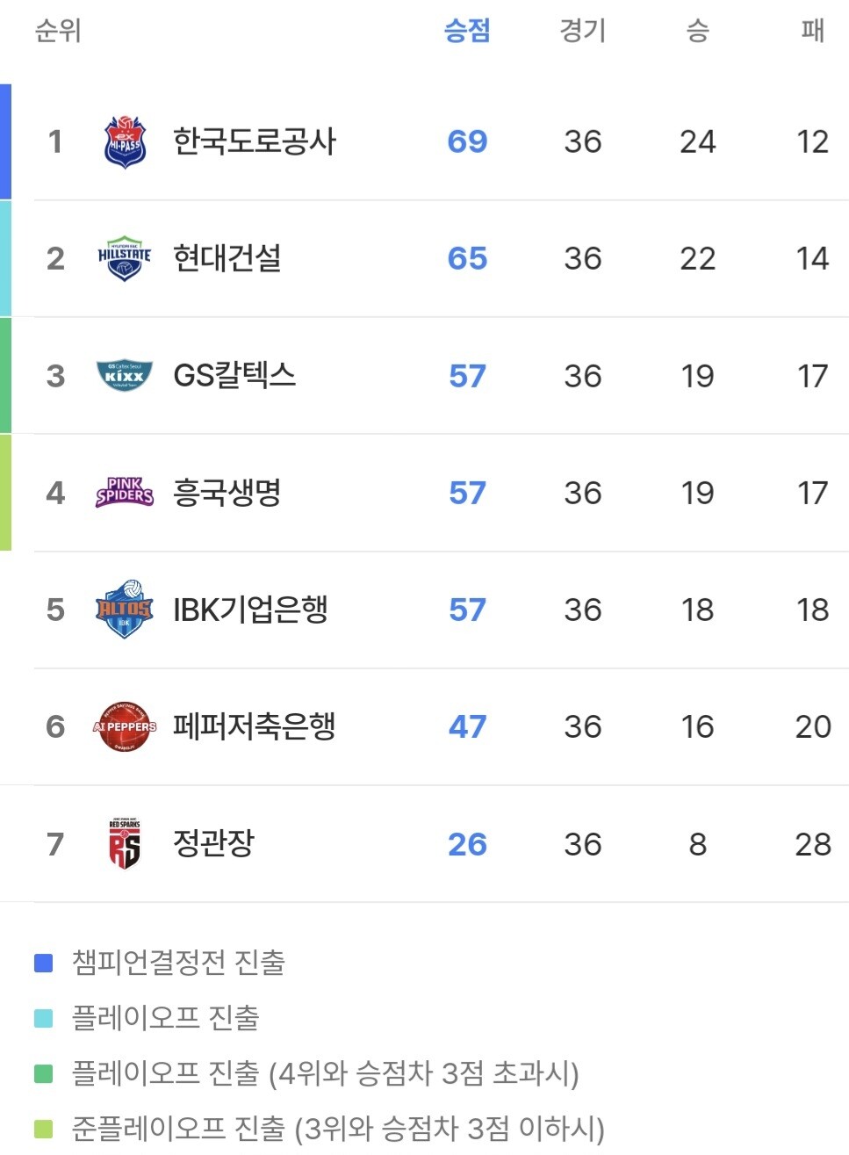The height and width of the screenshot is (1155, 849).
Task: Select the 흥국생명 team name
Action: tap(227, 493)
